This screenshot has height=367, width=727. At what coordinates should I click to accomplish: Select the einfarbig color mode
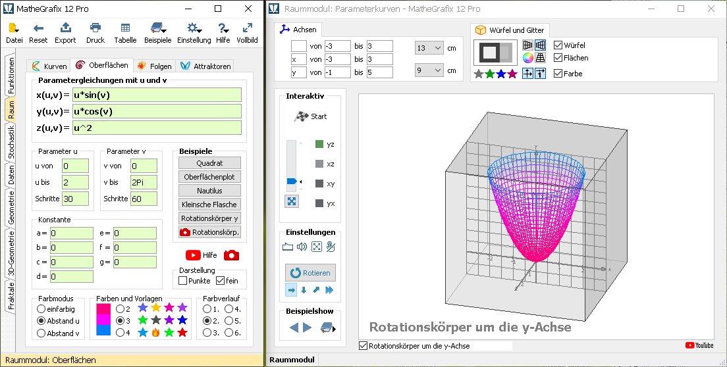click(x=41, y=308)
